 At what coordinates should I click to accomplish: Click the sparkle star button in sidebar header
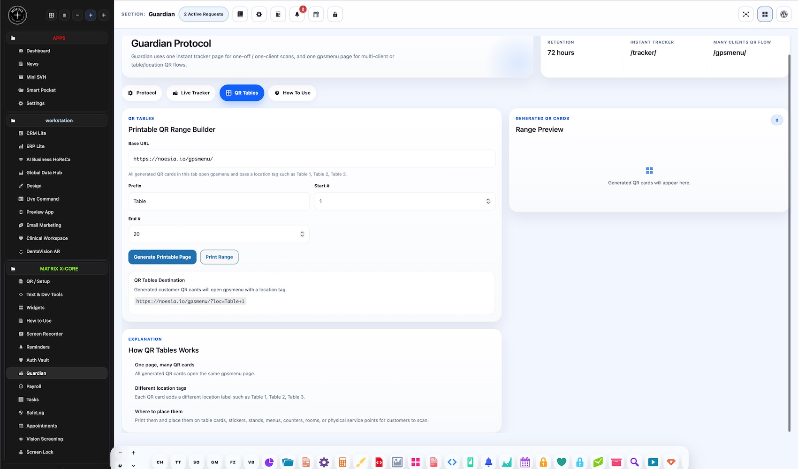click(91, 15)
